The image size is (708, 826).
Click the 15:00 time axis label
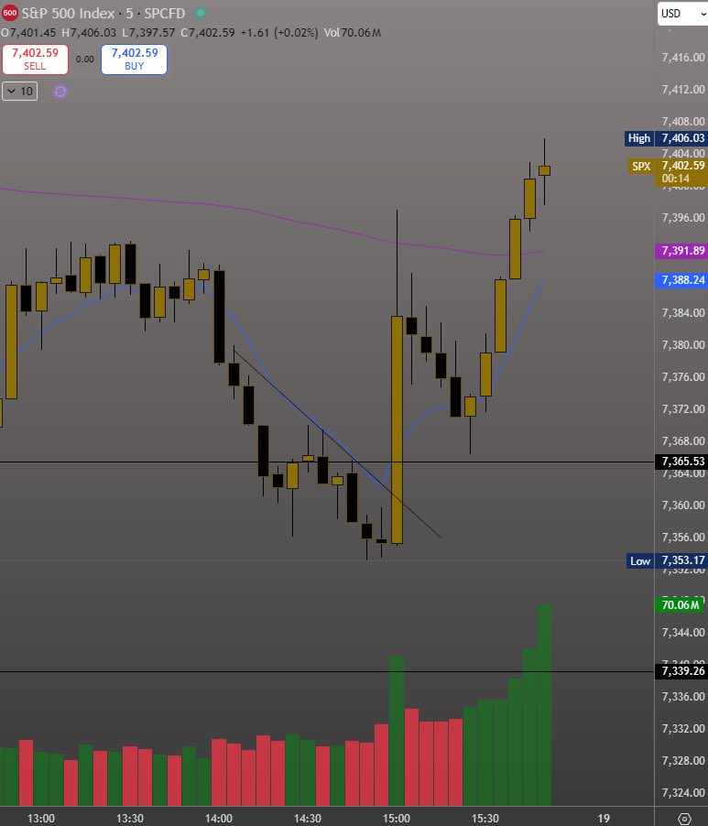point(397,818)
